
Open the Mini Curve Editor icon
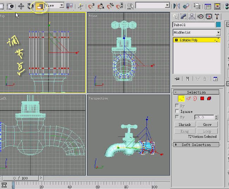[4, 185]
